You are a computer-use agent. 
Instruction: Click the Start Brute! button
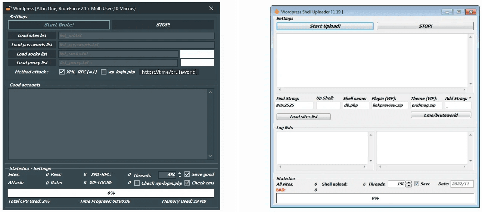tap(59, 25)
